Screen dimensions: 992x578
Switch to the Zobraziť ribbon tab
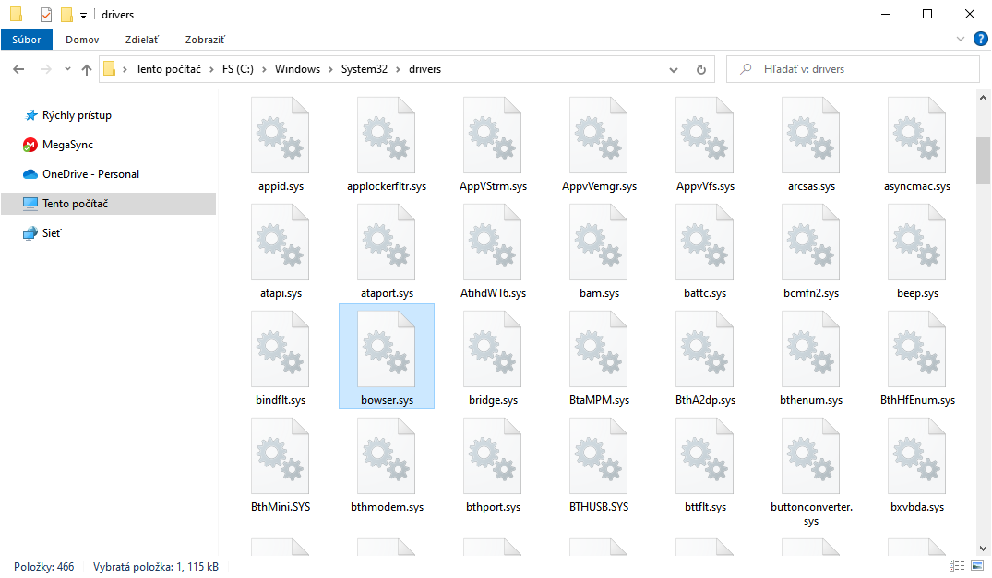coord(205,40)
